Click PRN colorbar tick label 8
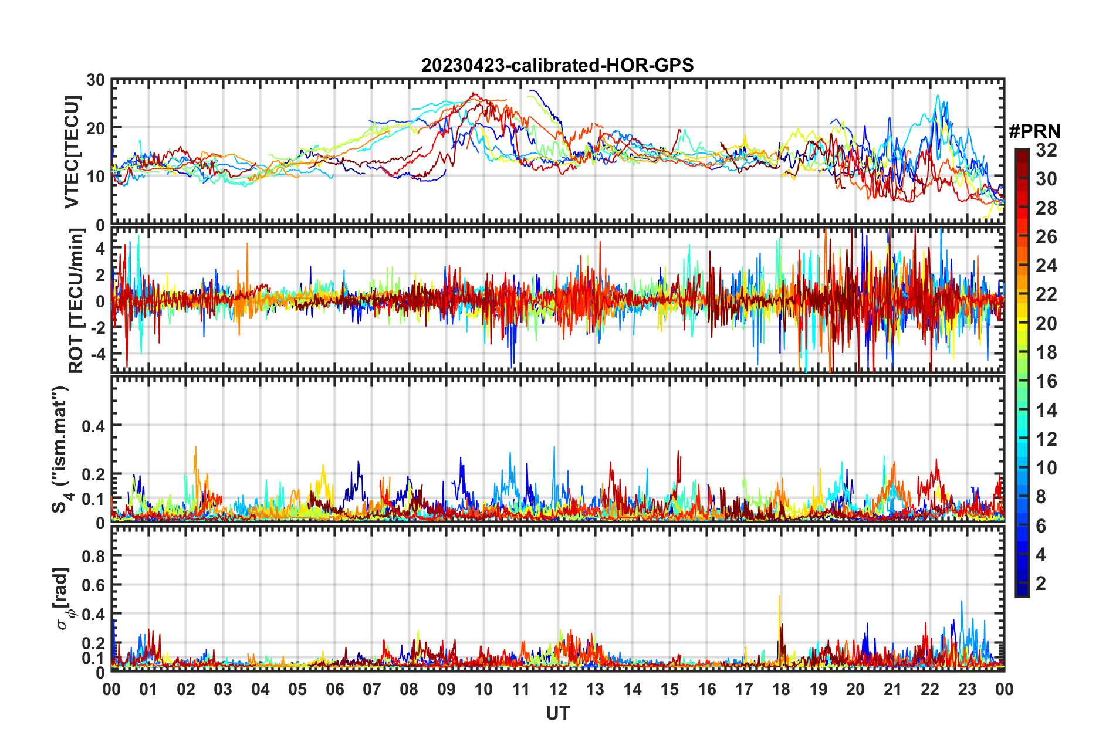1116x746 pixels. click(x=1041, y=497)
